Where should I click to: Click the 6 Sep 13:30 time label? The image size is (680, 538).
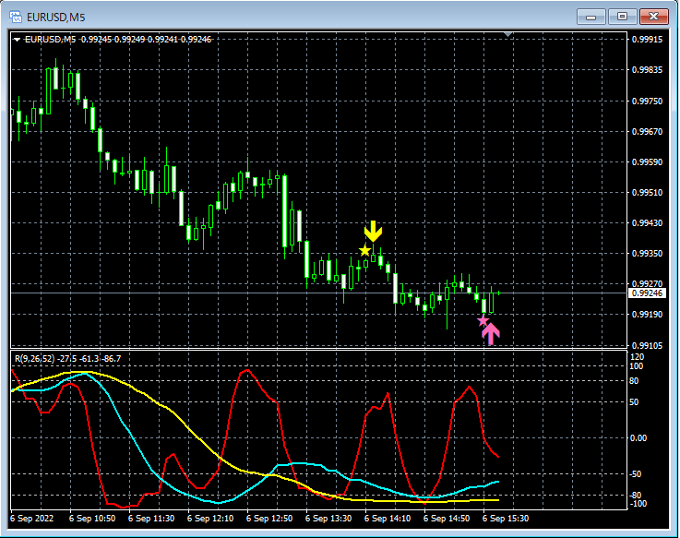point(328,519)
